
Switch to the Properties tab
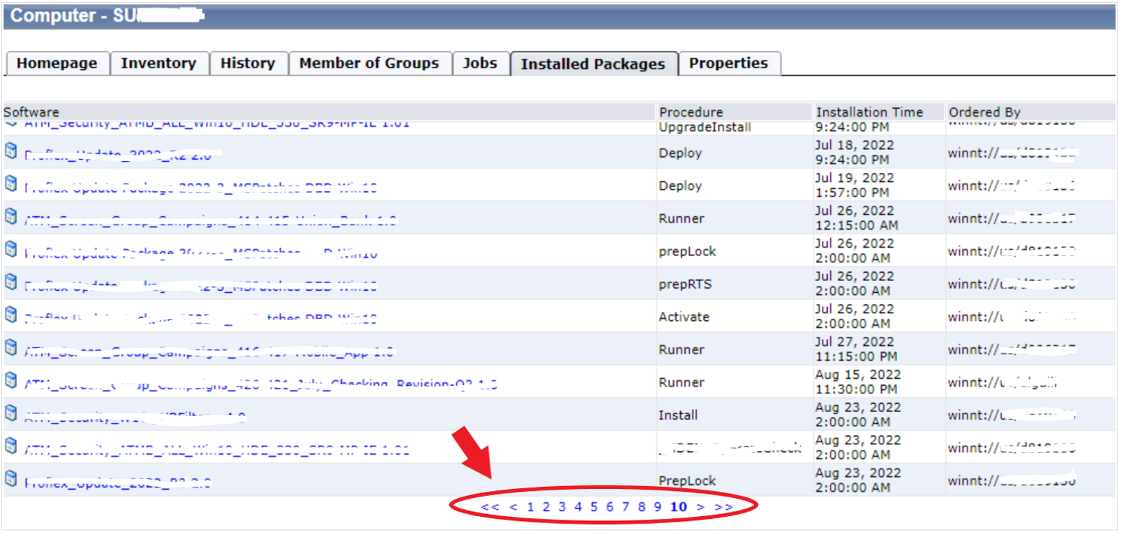pos(728,63)
